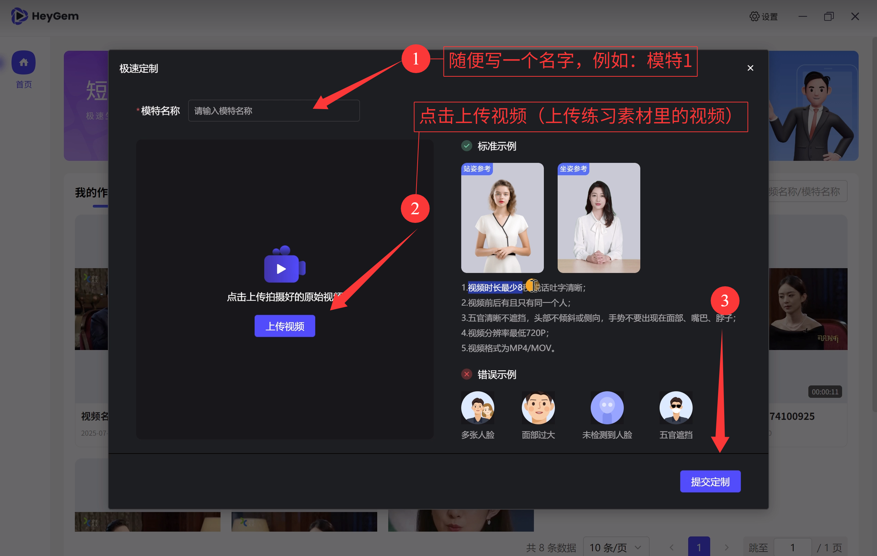Open the 10 条/页 page size dropdown
This screenshot has width=877, height=556.
pyautogui.click(x=615, y=547)
